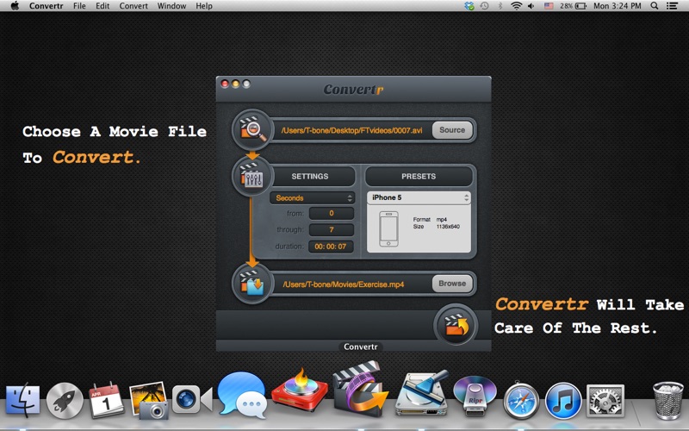The height and width of the screenshot is (431, 689).
Task: Open Safari compass icon in dock
Action: point(521,400)
